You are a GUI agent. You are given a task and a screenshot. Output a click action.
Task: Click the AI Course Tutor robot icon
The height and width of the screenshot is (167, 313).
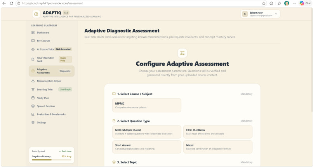tap(33, 49)
